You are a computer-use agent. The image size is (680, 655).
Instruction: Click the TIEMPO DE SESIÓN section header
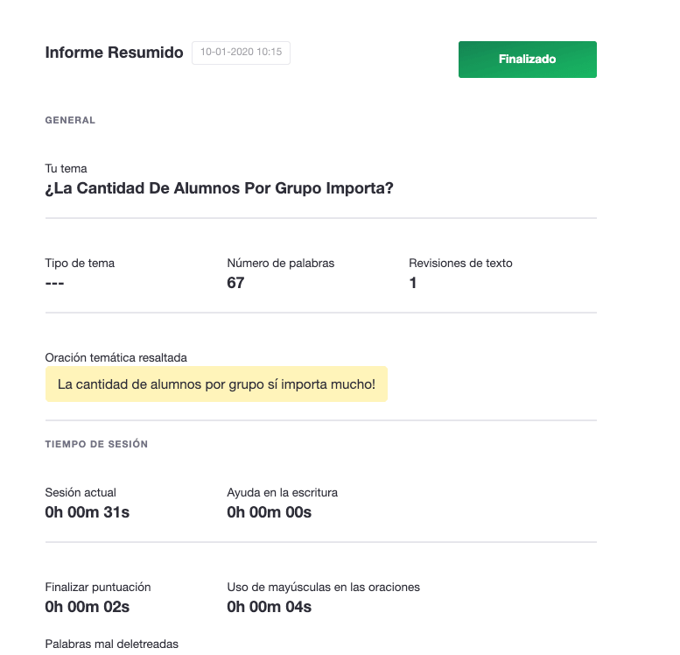(x=96, y=444)
